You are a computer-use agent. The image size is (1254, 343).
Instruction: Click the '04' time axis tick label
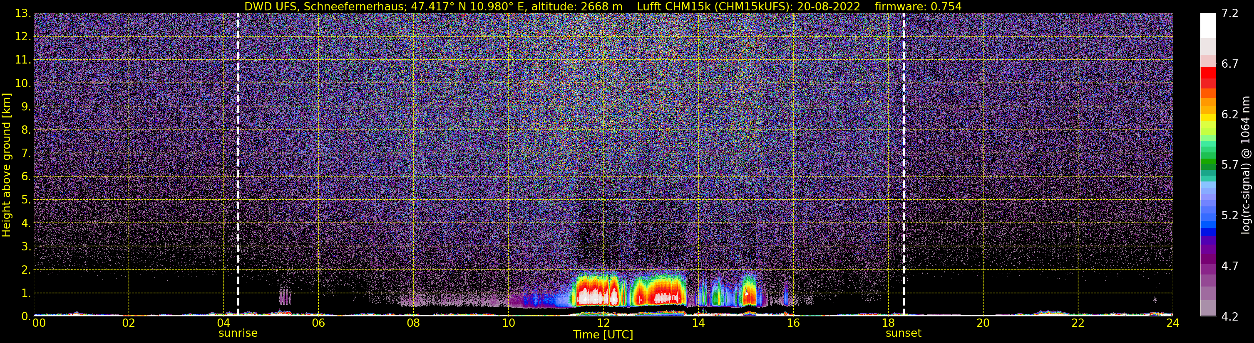click(x=223, y=323)
